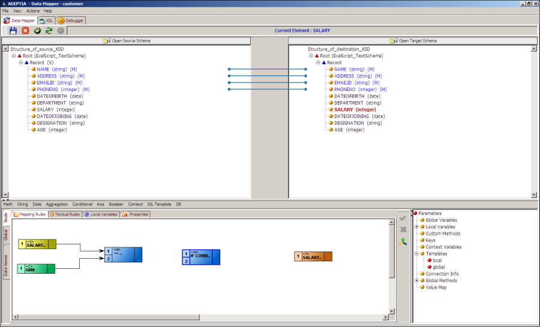The image size is (540, 327).
Task: Collapse the target Record node
Action: 318,62
